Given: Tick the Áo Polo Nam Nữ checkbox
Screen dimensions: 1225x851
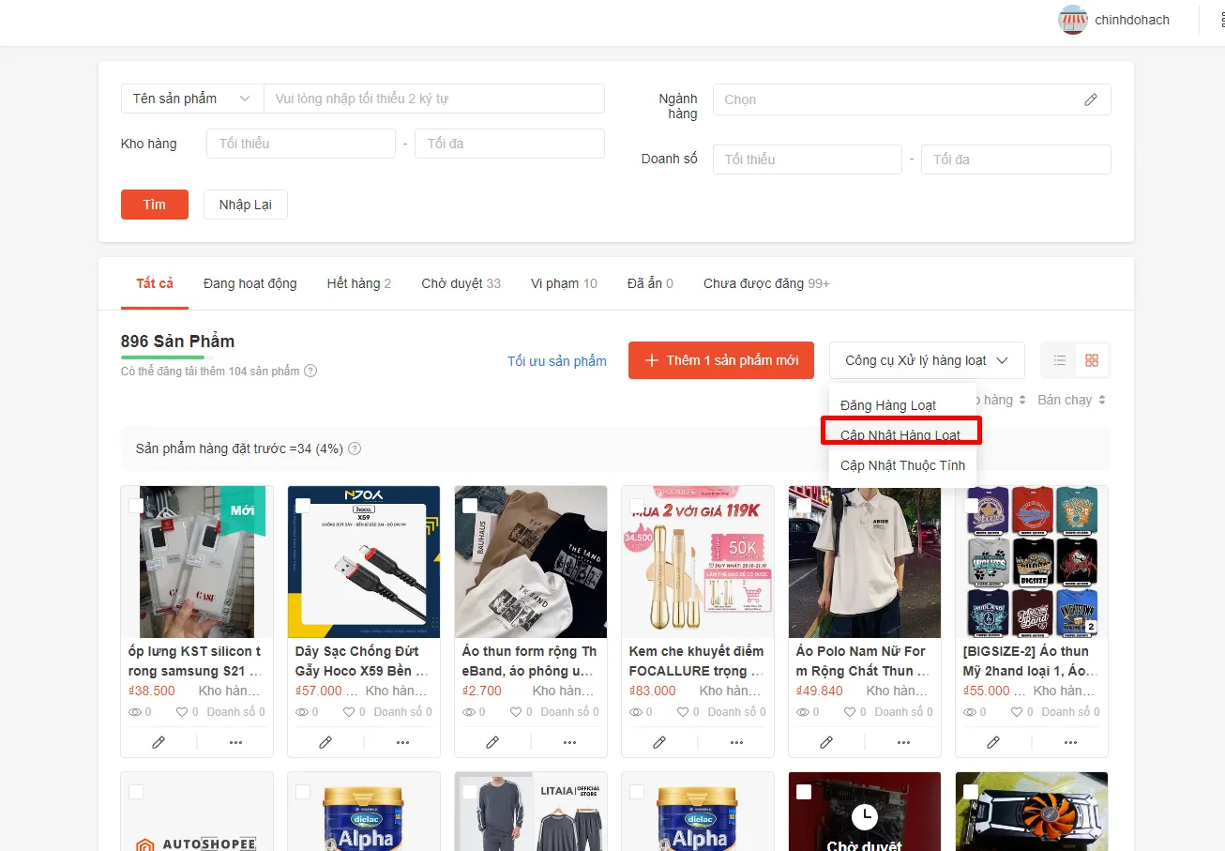Looking at the screenshot, I should tap(804, 505).
